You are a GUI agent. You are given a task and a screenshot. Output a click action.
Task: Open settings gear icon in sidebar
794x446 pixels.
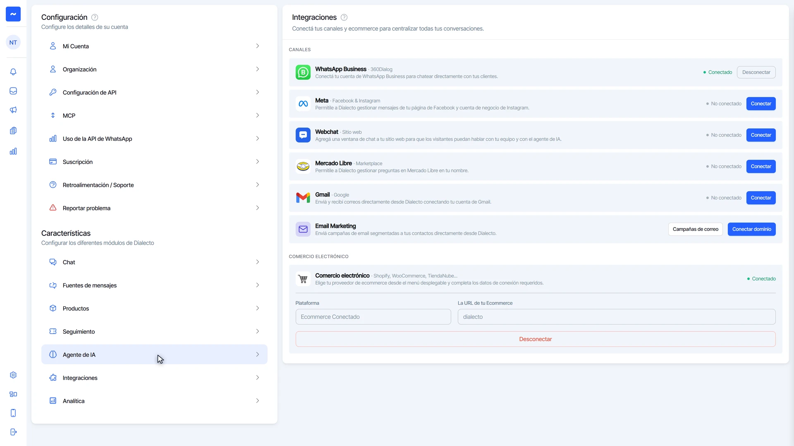point(13,375)
